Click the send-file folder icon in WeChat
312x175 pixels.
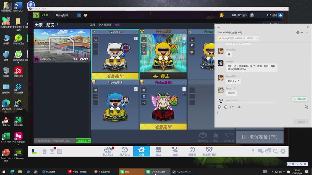tap(232, 107)
